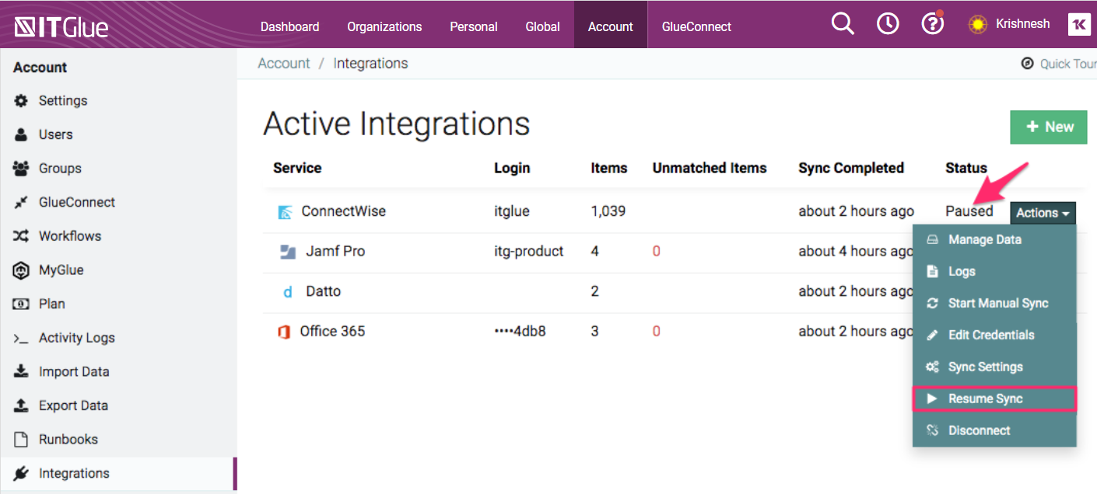Screen dimensions: 1097x494
Task: Click the ConnectWise service name
Action: (343, 211)
